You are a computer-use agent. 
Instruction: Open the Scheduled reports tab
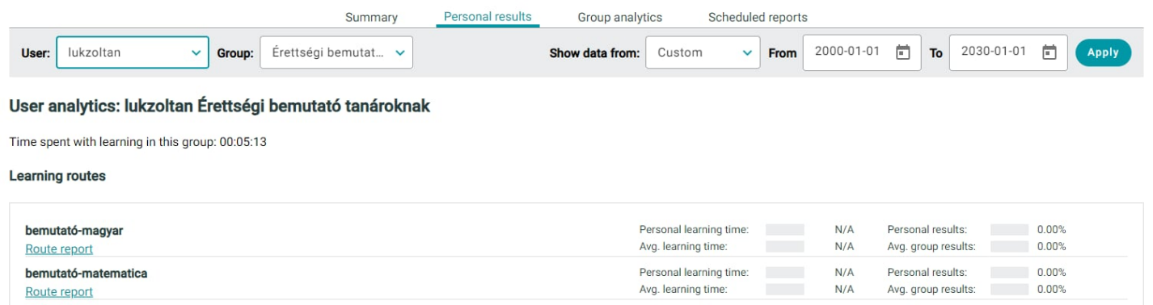(758, 17)
